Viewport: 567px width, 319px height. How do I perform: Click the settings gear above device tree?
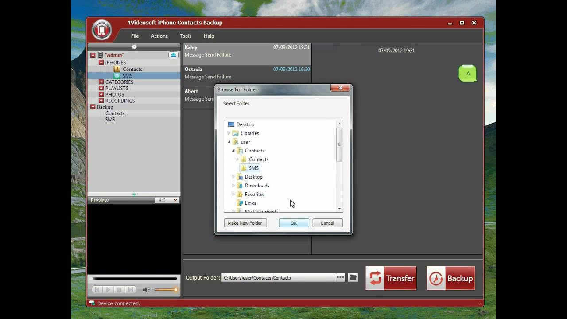(x=134, y=47)
